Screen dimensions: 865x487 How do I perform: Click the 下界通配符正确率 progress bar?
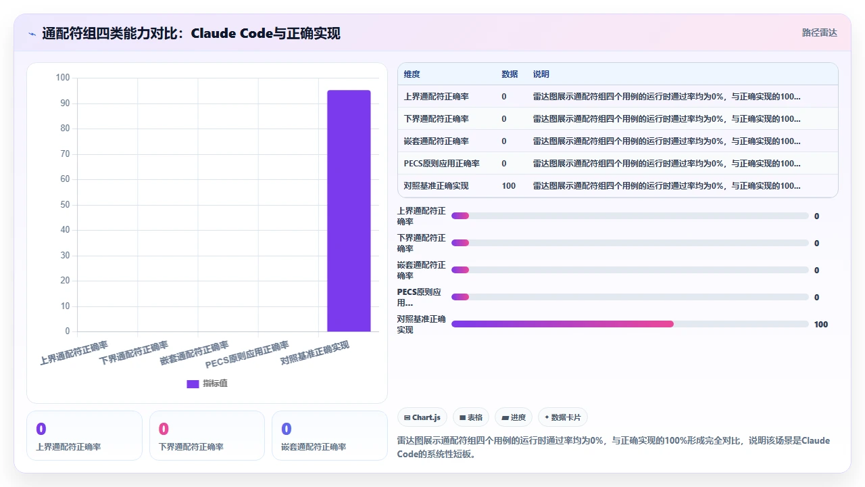pos(630,243)
